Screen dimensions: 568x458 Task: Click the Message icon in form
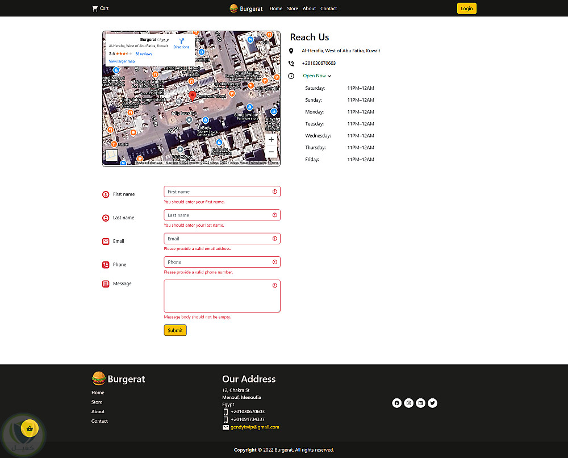106,284
